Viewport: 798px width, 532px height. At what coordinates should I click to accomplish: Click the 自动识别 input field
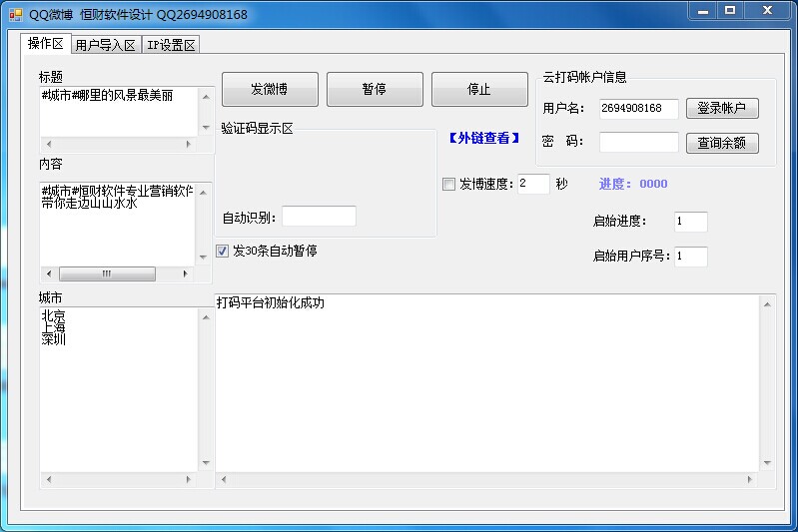point(319,217)
